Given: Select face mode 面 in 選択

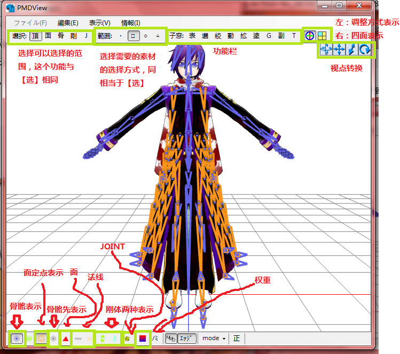Looking at the screenshot, I should (x=48, y=36).
